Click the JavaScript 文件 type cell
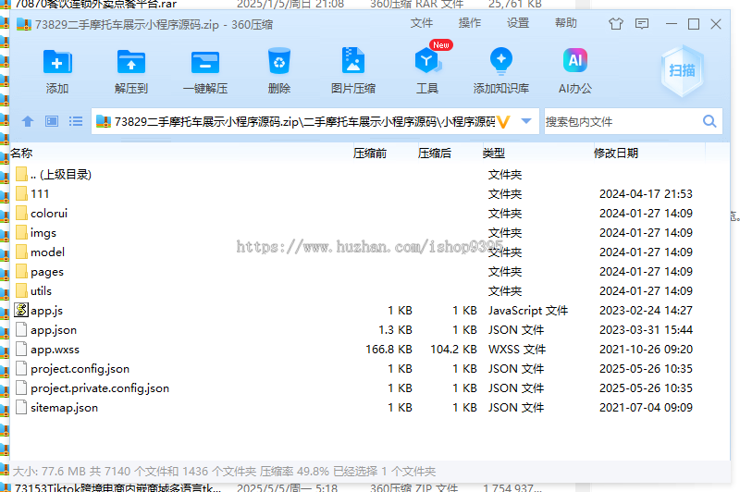740x492 pixels. point(527,310)
